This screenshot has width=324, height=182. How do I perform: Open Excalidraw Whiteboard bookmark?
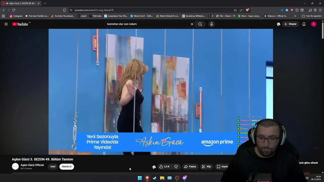tap(194, 16)
